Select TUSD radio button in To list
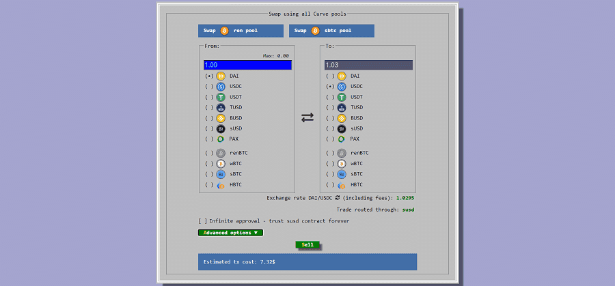Viewport: 615px width, 286px height. click(x=330, y=107)
